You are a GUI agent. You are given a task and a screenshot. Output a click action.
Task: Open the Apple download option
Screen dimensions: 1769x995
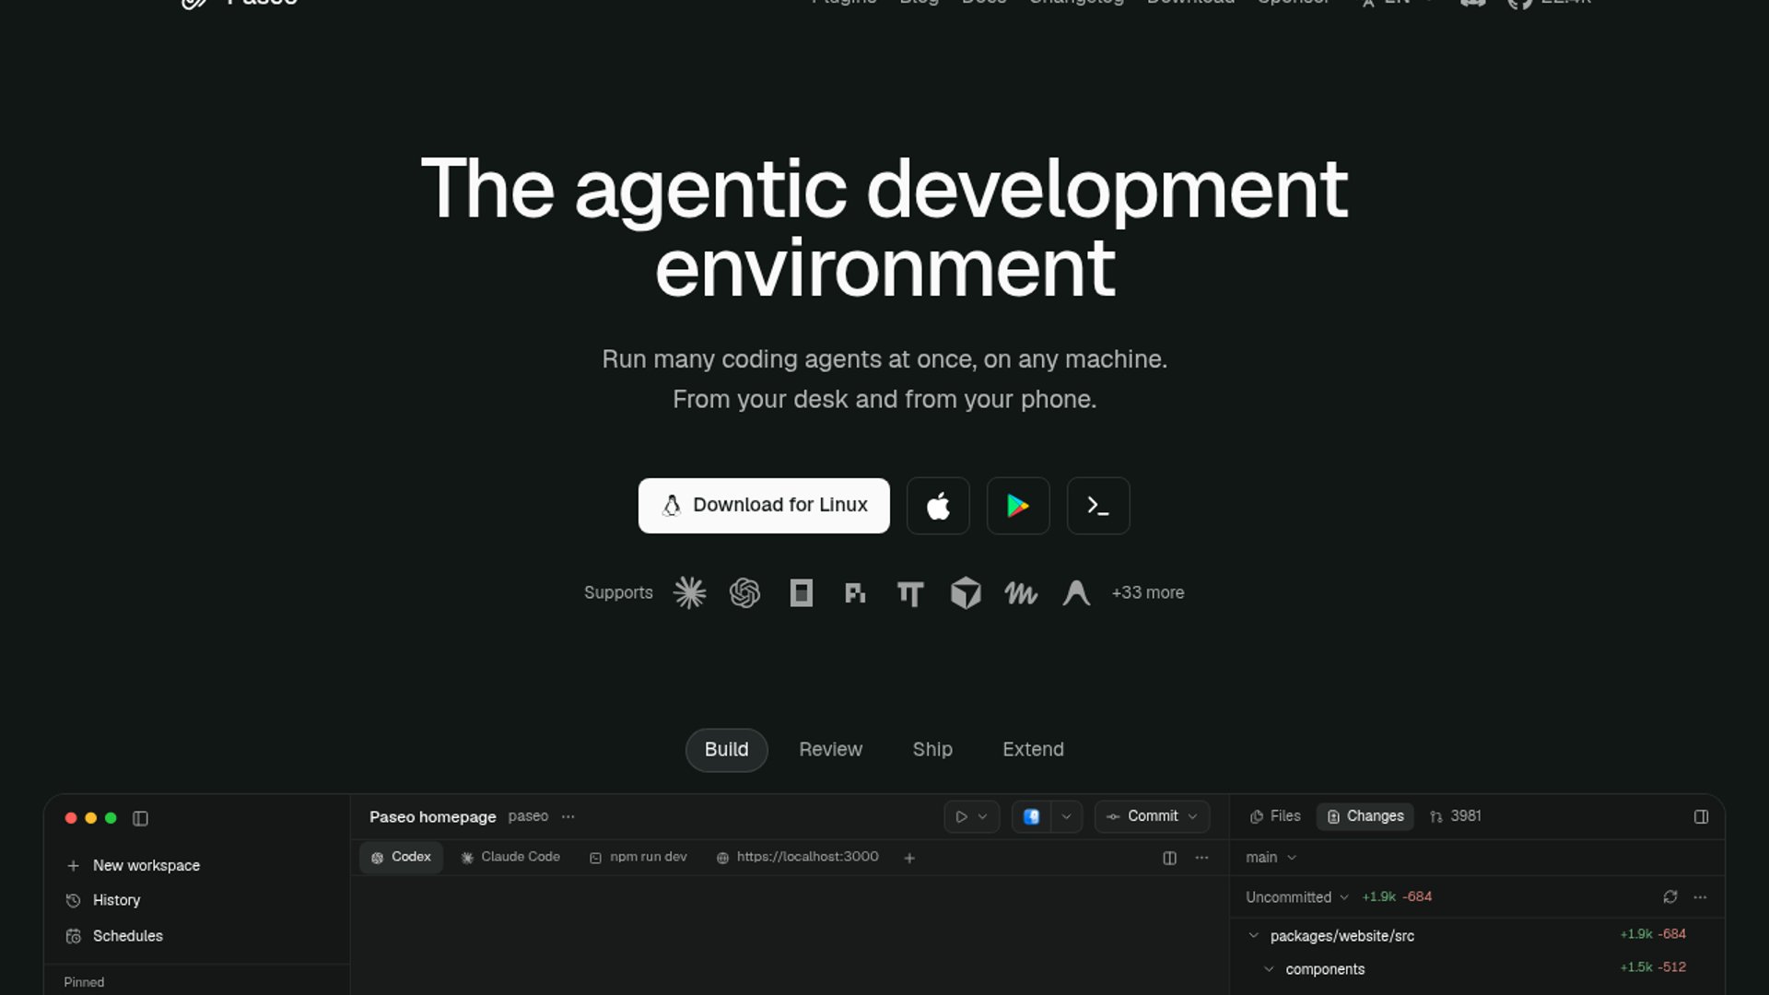point(938,506)
